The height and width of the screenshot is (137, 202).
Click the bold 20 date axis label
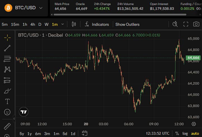pos(86,124)
